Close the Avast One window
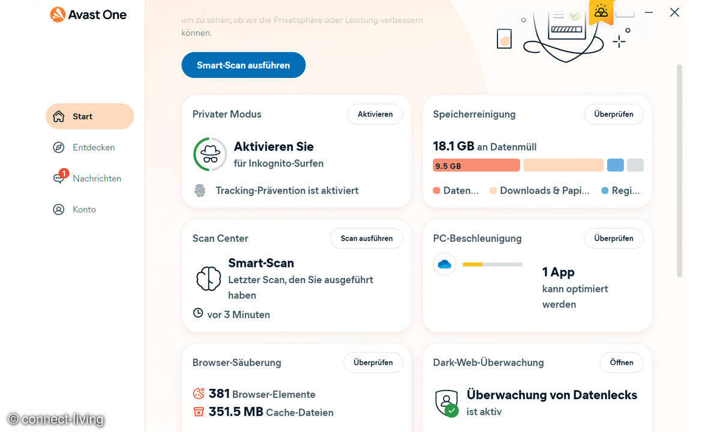This screenshot has height=432, width=720. [x=674, y=12]
